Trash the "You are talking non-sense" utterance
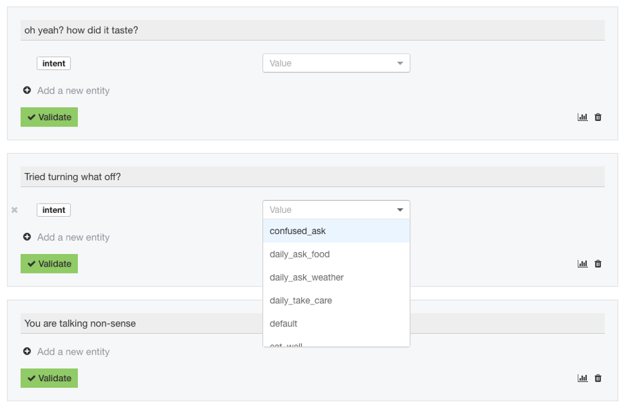This screenshot has height=409, width=626. click(598, 378)
